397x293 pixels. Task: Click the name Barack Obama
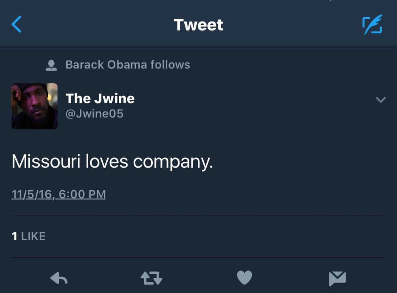point(106,65)
